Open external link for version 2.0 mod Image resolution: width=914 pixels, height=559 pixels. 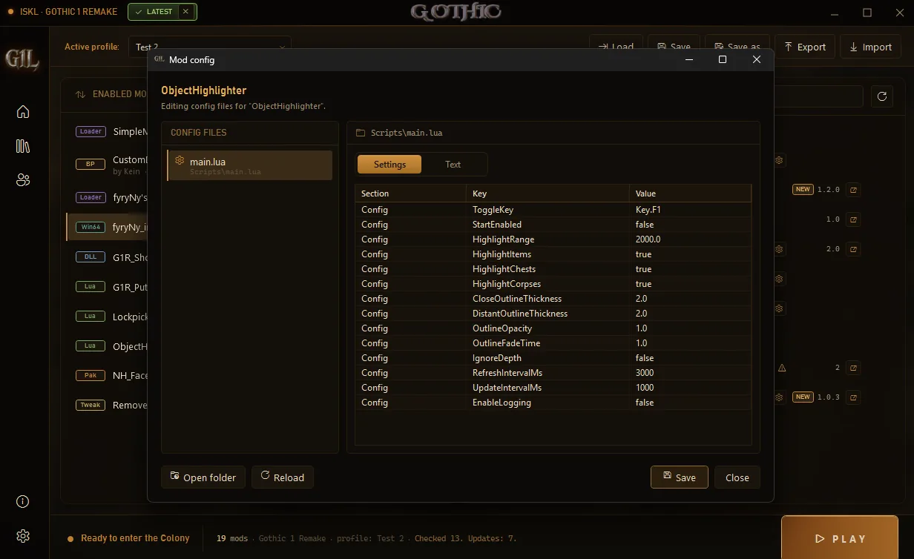click(x=854, y=249)
